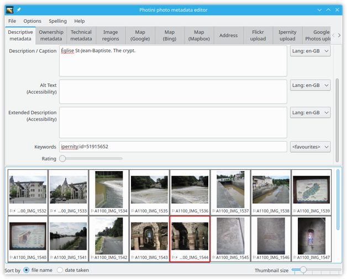347x279 pixels.
Task: Select thumbnail A1100_IMG_1543 crypt arches
Action: [149, 239]
